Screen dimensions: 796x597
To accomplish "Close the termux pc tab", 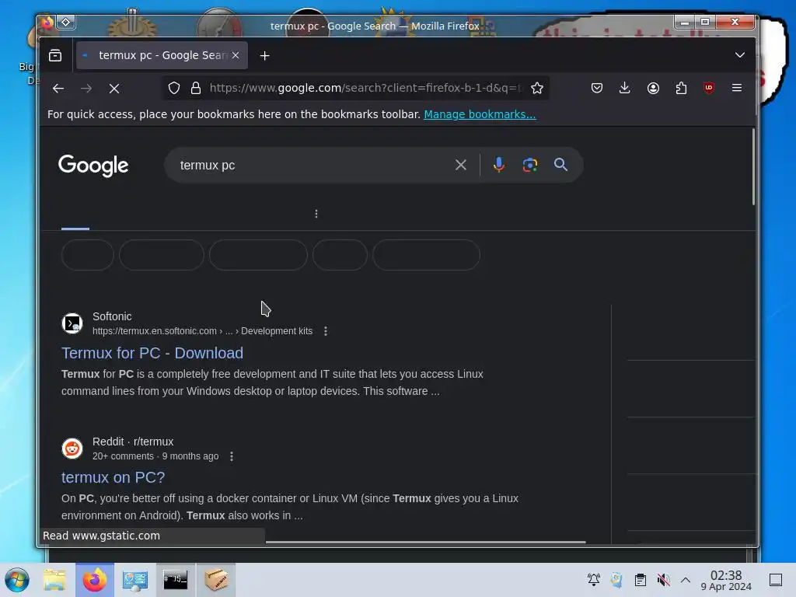I will click(x=236, y=55).
